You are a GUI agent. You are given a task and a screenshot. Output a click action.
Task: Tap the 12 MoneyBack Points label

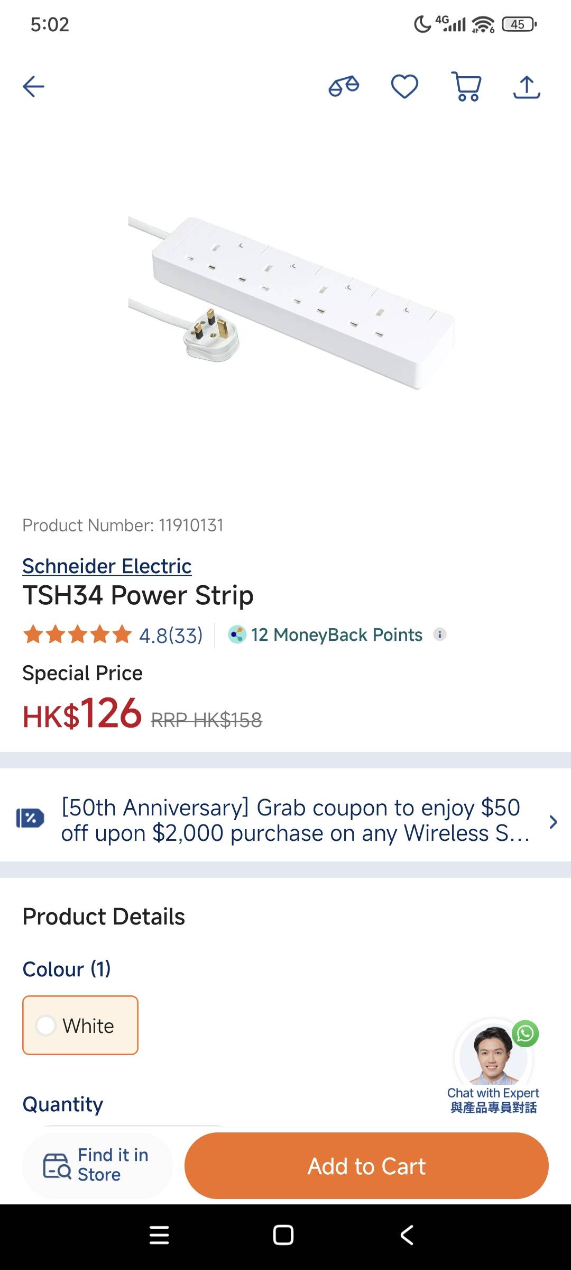point(336,634)
